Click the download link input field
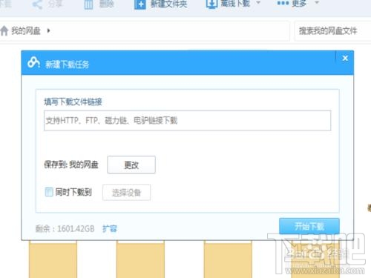The image size is (371, 278). click(187, 121)
